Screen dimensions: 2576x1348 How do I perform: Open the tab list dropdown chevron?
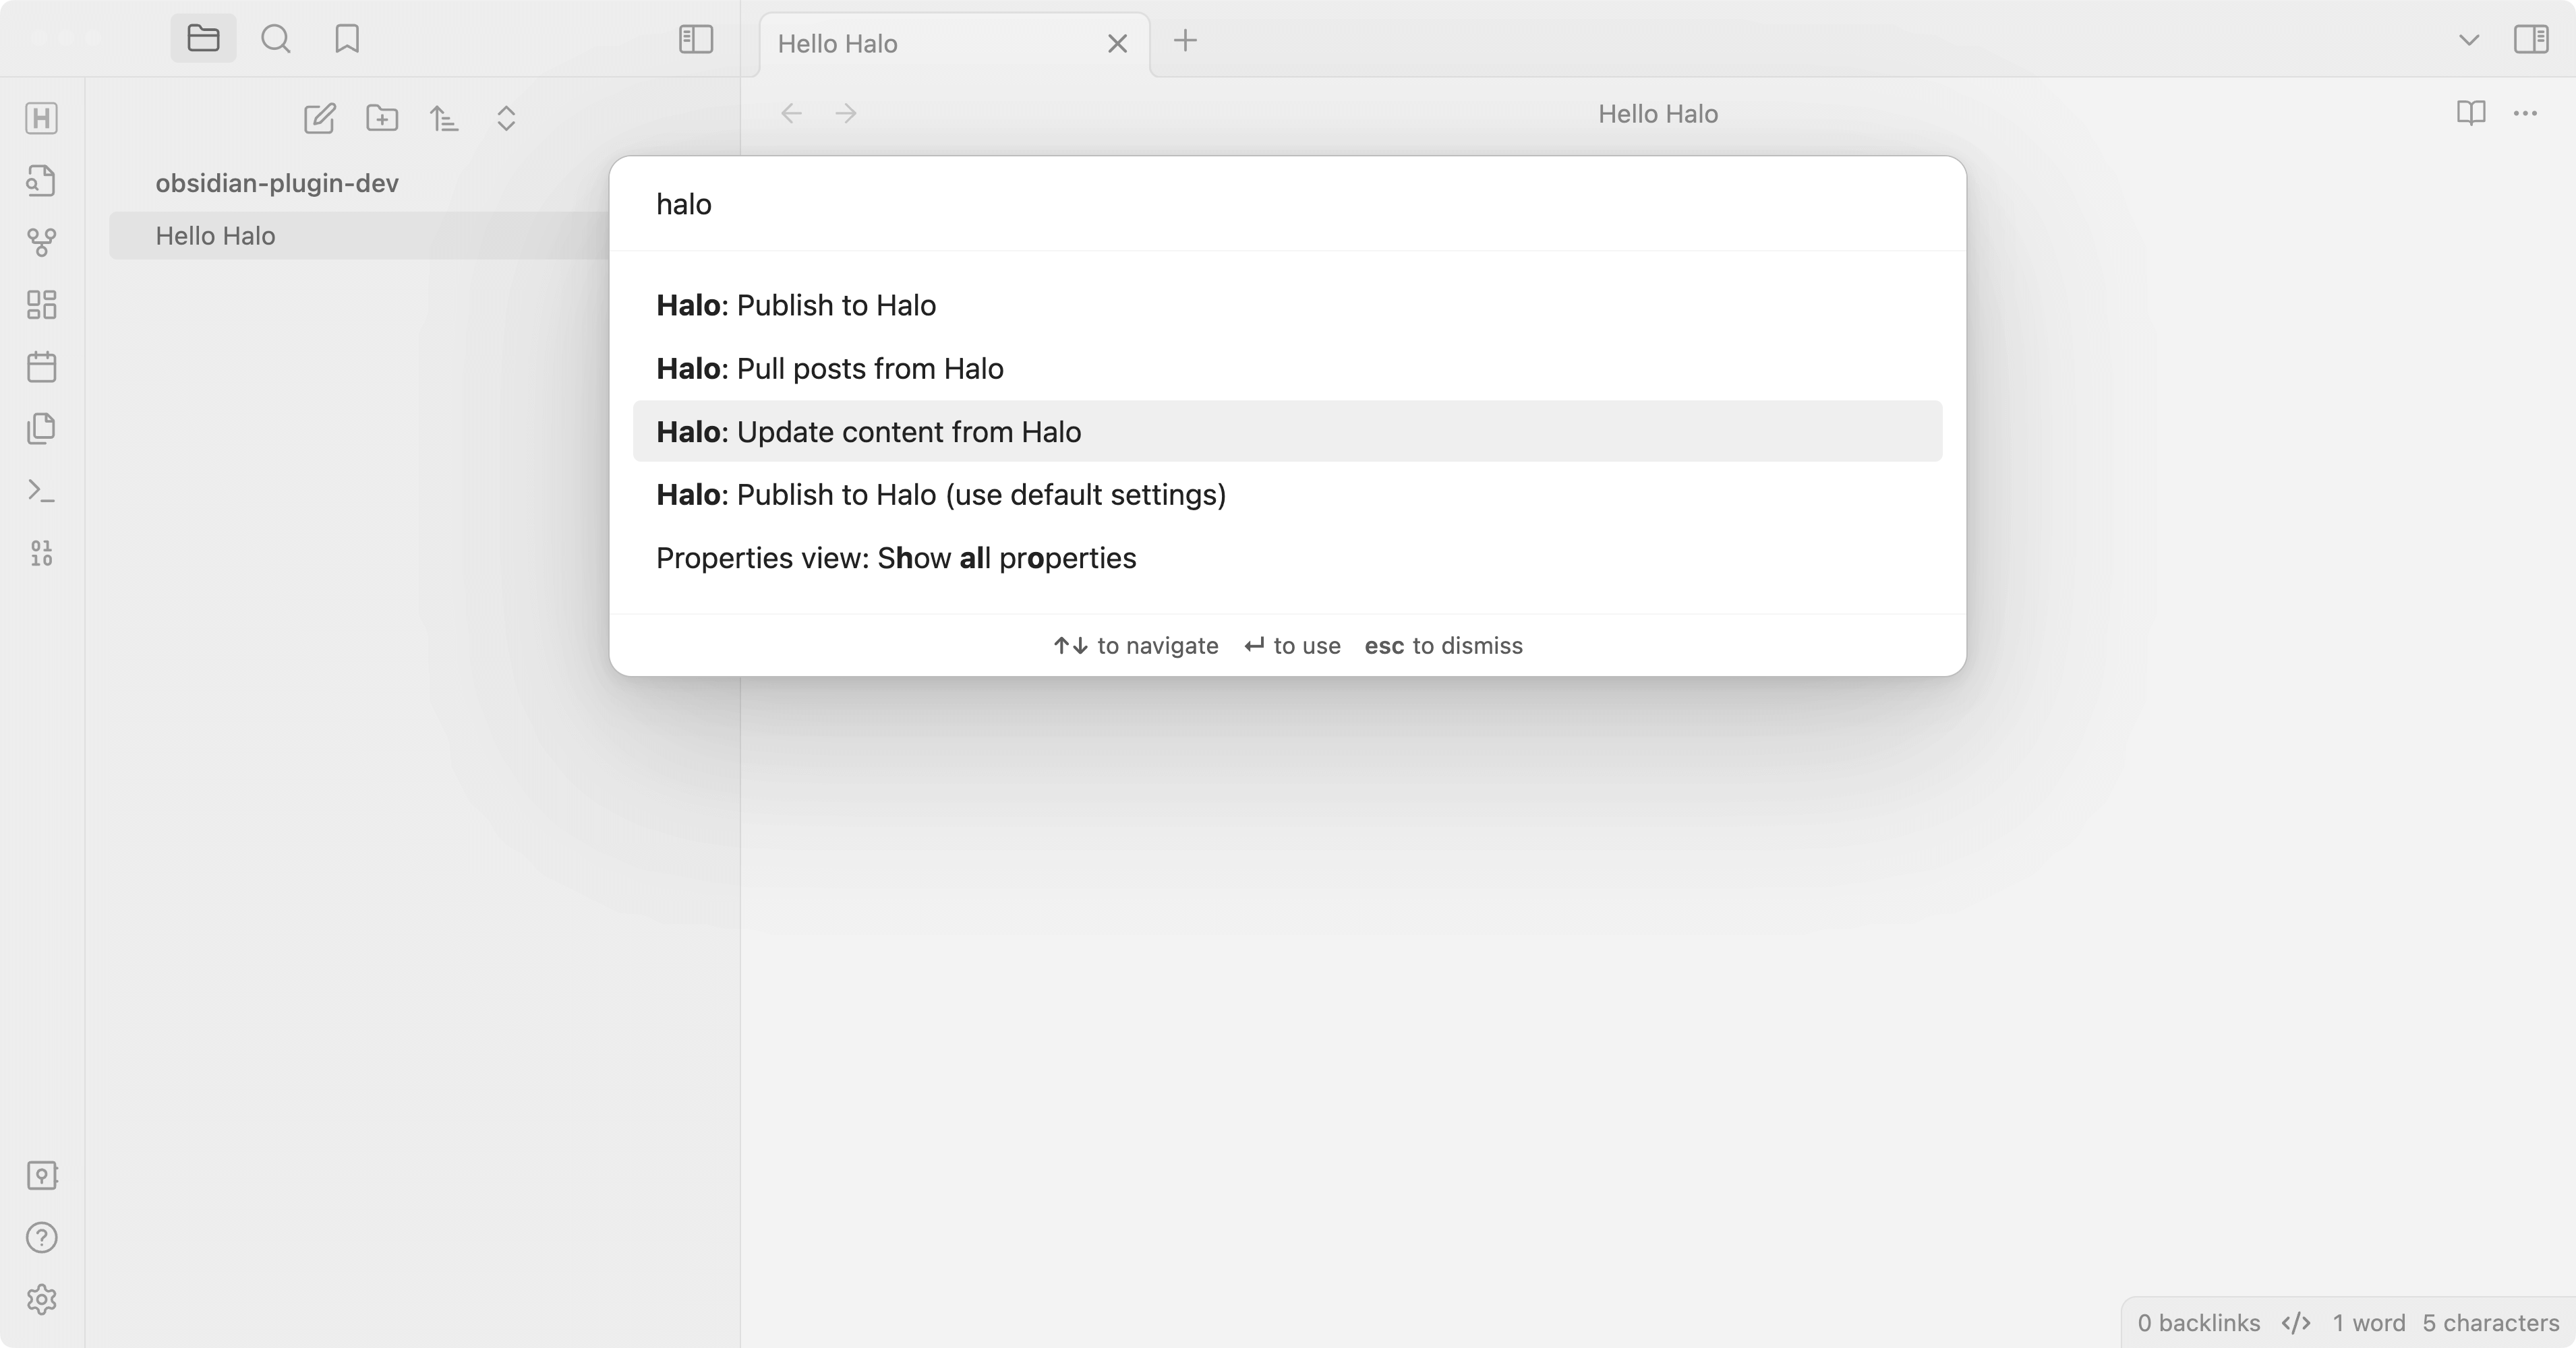coord(2468,40)
